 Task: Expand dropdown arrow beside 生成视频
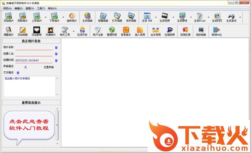pos(173,17)
